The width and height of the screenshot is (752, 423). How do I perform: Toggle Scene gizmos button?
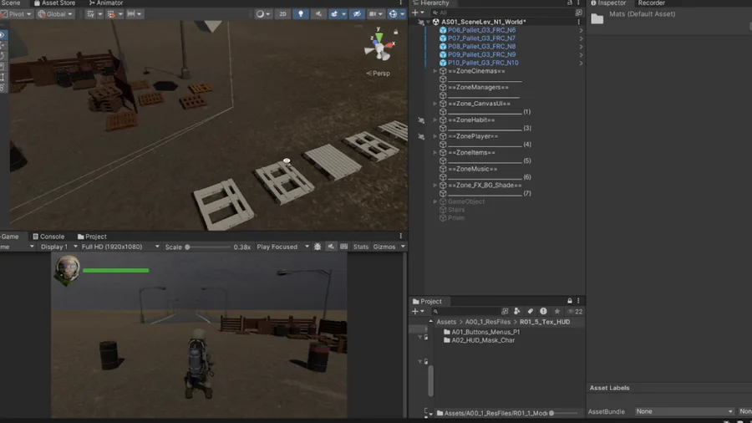(x=393, y=14)
